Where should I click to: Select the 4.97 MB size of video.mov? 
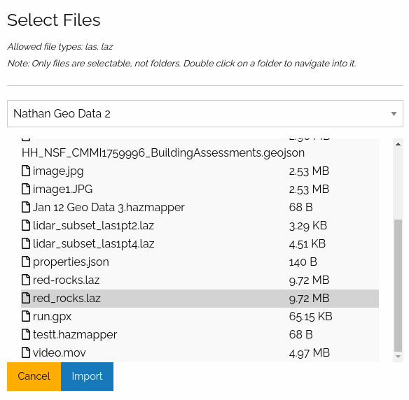point(310,353)
